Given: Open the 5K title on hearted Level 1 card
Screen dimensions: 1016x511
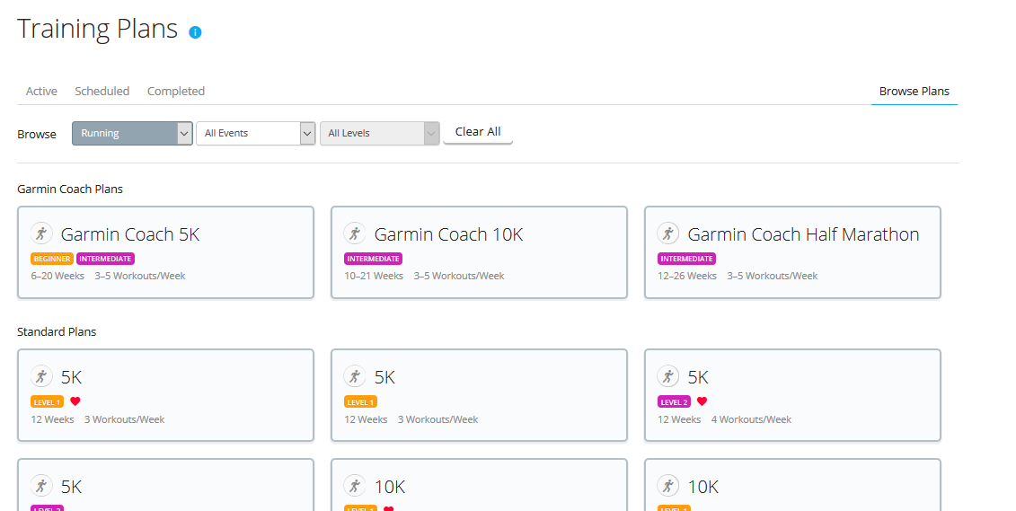Looking at the screenshot, I should coord(71,377).
